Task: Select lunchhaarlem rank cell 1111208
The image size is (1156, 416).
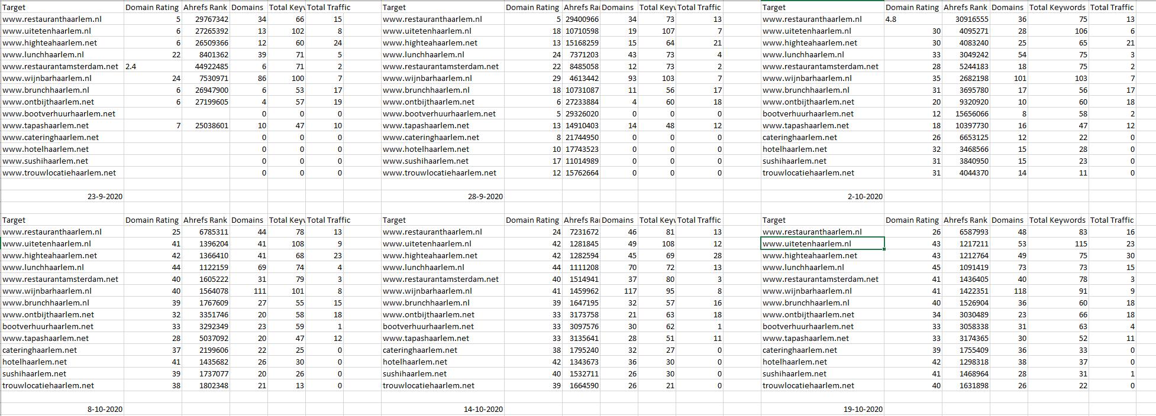Action: point(581,267)
